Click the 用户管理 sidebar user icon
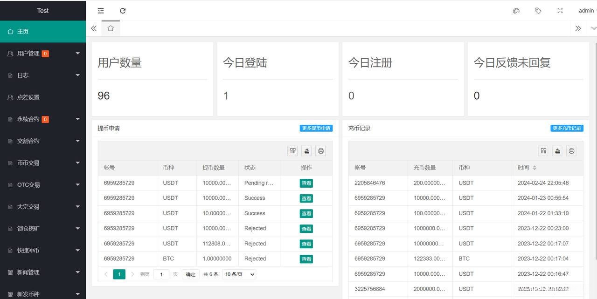This screenshot has height=299, width=597. tap(10, 54)
